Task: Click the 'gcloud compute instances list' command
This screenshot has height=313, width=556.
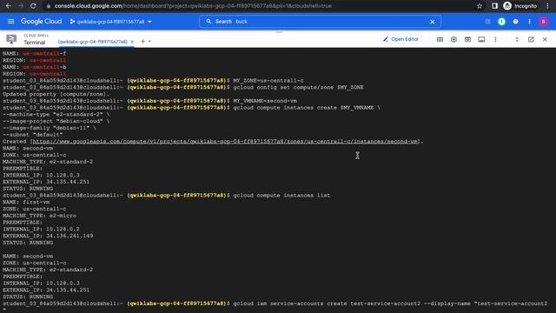Action: click(x=281, y=196)
